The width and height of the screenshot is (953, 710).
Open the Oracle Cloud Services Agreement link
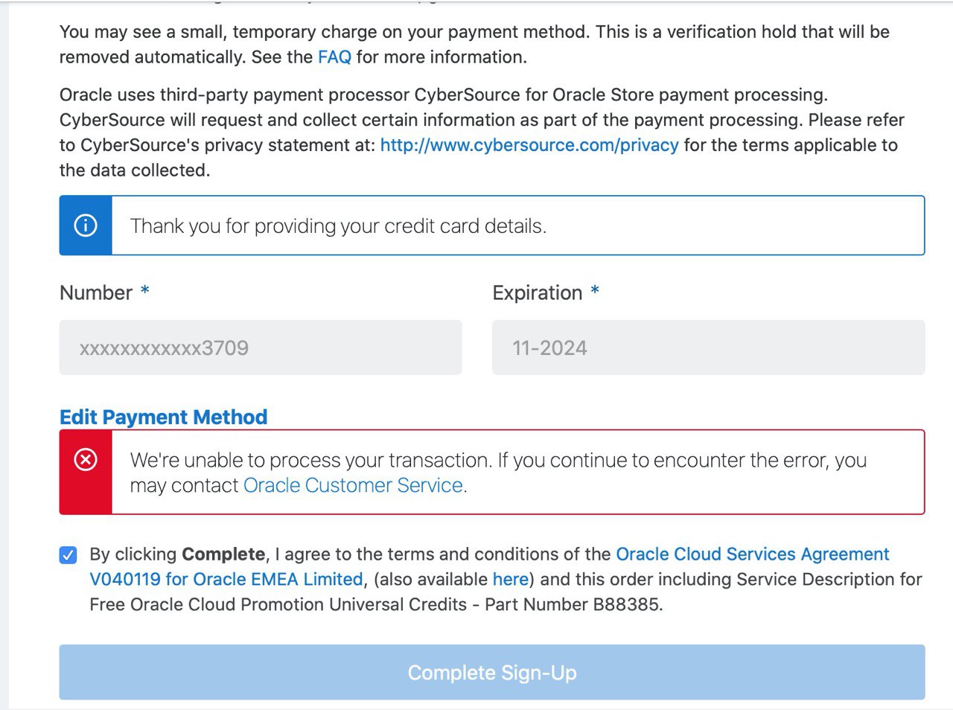(x=752, y=554)
